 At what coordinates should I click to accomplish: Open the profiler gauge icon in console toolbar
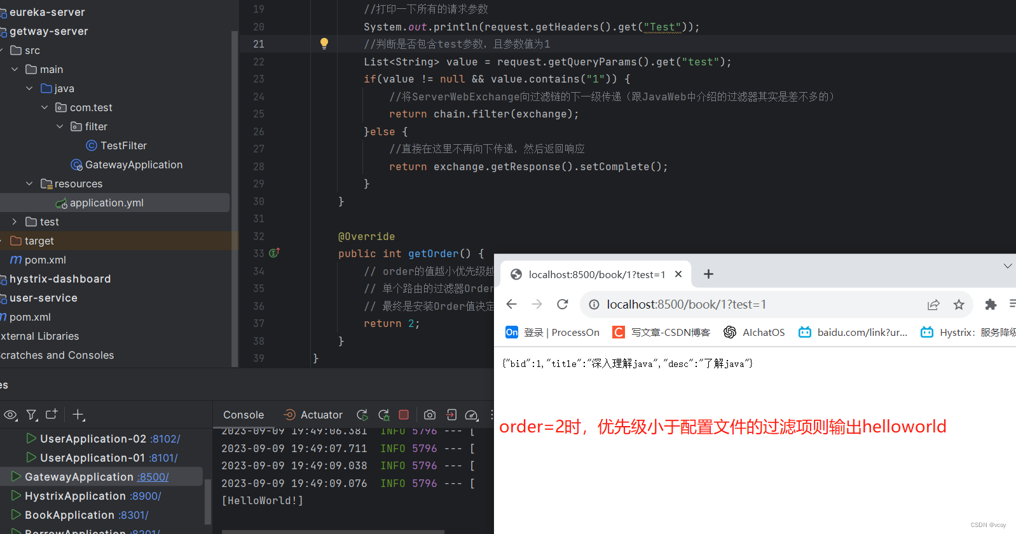pos(472,415)
